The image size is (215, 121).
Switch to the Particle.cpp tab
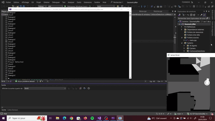[158, 12]
